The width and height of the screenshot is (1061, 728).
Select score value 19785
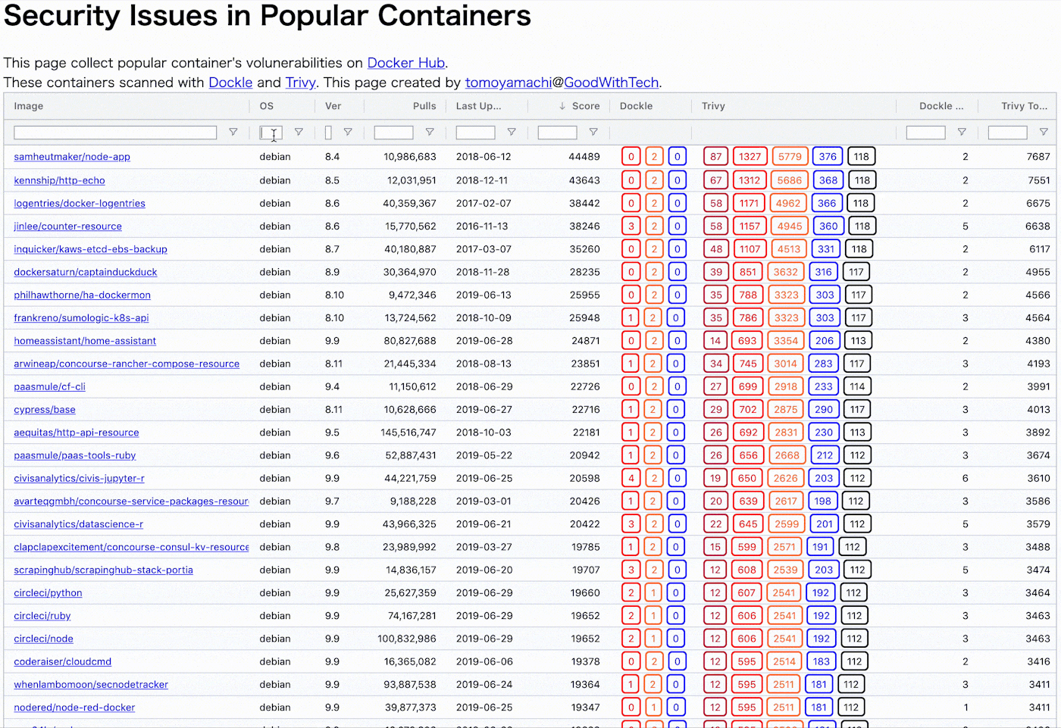[585, 547]
